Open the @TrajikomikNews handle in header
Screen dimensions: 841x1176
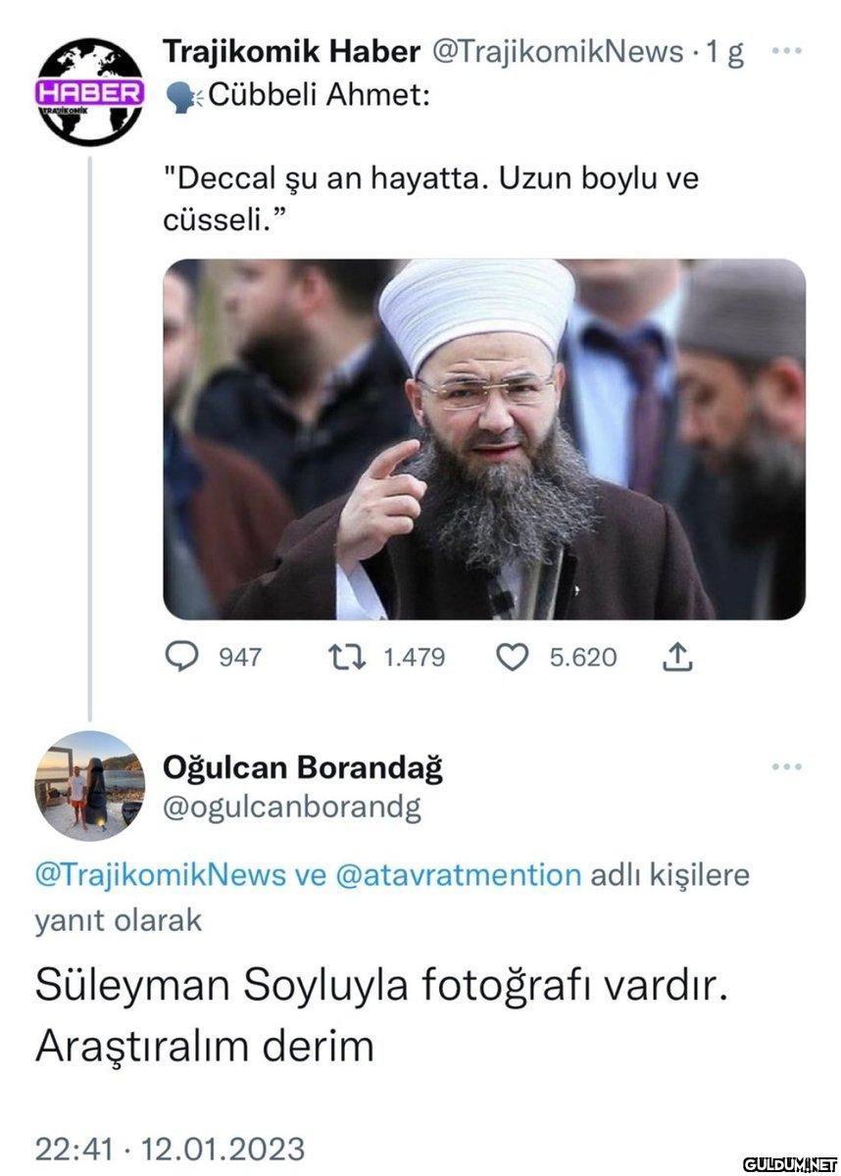[x=557, y=51]
